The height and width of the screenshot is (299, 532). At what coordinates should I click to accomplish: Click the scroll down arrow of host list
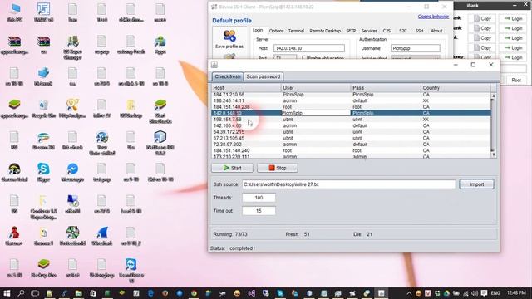pyautogui.click(x=494, y=154)
